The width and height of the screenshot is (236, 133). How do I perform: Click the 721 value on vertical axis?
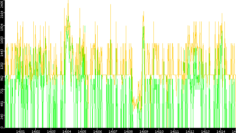pyautogui.click(x=2, y=91)
